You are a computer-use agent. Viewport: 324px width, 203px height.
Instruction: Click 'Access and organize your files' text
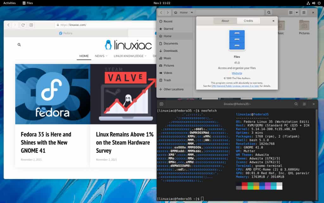click(x=237, y=68)
